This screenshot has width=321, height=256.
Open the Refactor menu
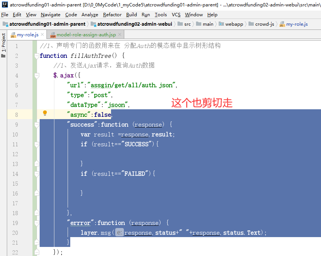point(112,15)
